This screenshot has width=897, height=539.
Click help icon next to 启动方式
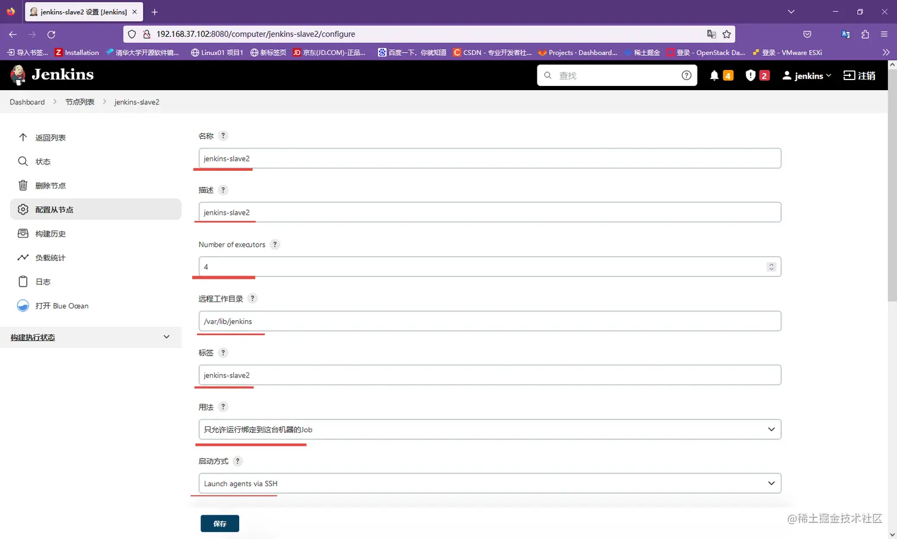pyautogui.click(x=237, y=461)
